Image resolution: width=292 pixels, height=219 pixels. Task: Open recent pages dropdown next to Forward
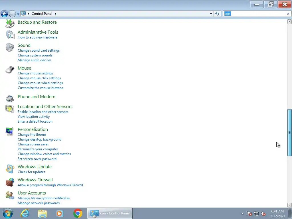(x=18, y=14)
